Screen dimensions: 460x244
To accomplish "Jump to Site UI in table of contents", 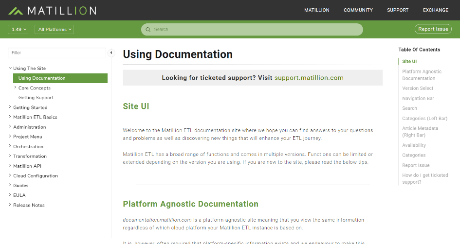I will tap(409, 62).
